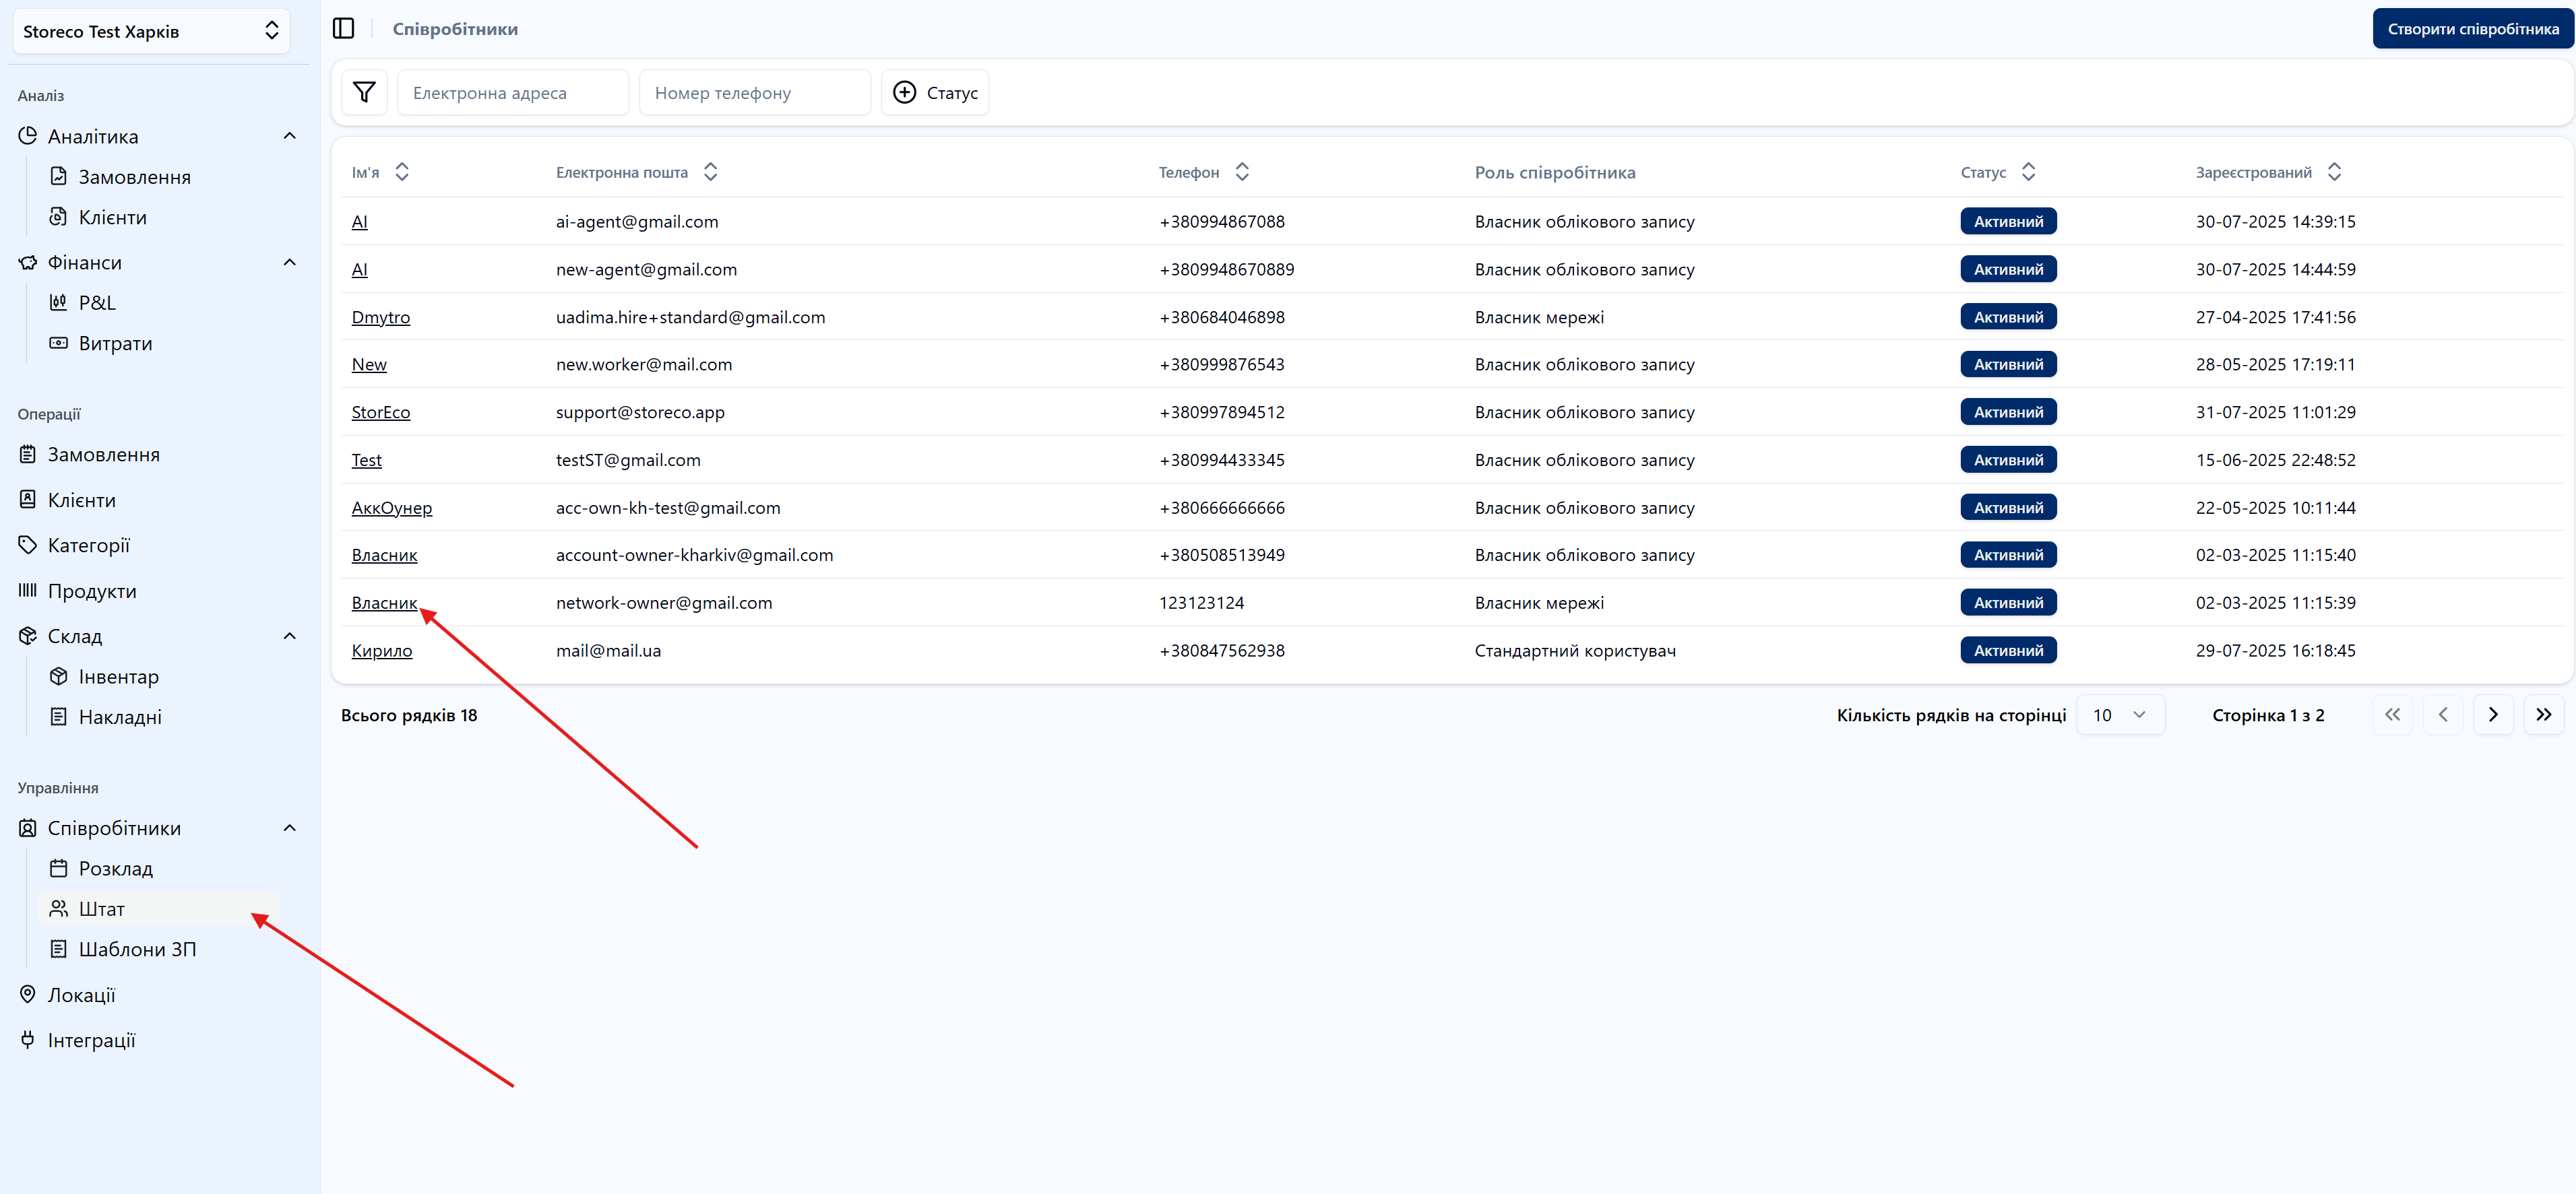The image size is (2576, 1194).
Task: Collapse the Склад section chevron
Action: (290, 636)
